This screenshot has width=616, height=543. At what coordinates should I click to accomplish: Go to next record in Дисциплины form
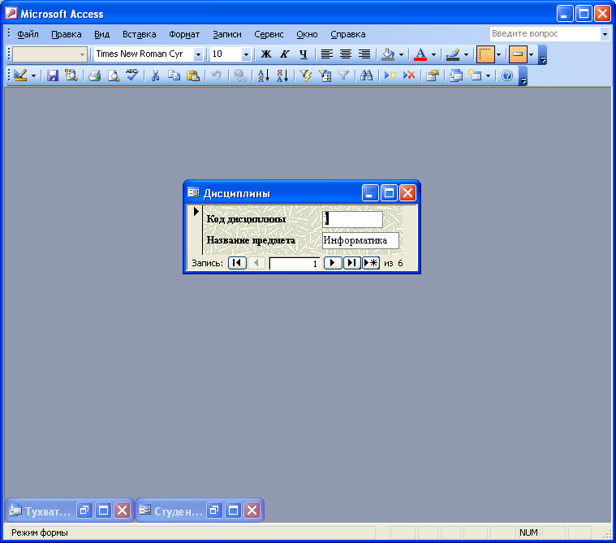point(333,263)
